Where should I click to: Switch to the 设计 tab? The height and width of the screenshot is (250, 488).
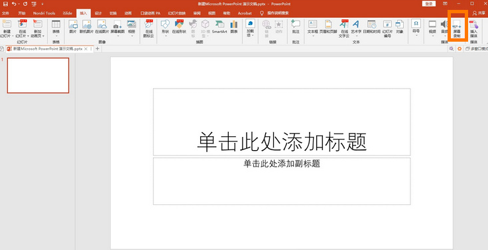tap(98, 13)
